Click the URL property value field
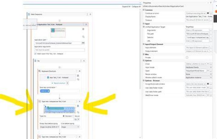 197,41
